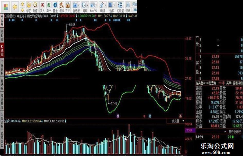Viewport: 243px width, 156px height.
Task: Click the 日线(复权) period label
Action: coord(10,16)
